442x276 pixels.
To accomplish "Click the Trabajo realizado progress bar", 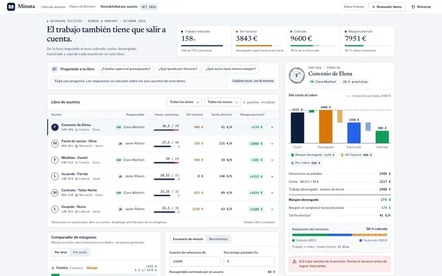I will (204, 45).
